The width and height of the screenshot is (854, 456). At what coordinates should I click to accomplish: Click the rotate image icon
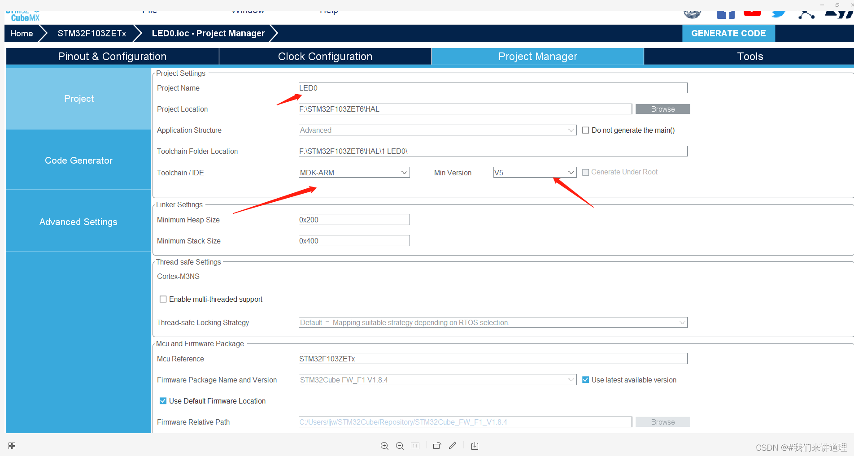437,446
